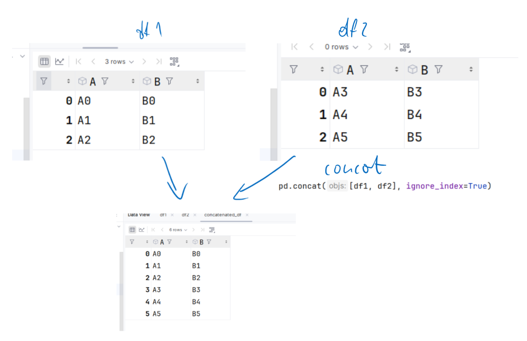The height and width of the screenshot is (341, 527).
Task: Filter column B in table with A3 row
Action: (x=438, y=70)
